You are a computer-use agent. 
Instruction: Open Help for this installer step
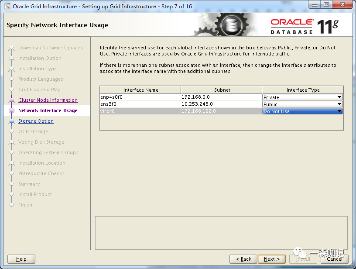pyautogui.click(x=21, y=259)
